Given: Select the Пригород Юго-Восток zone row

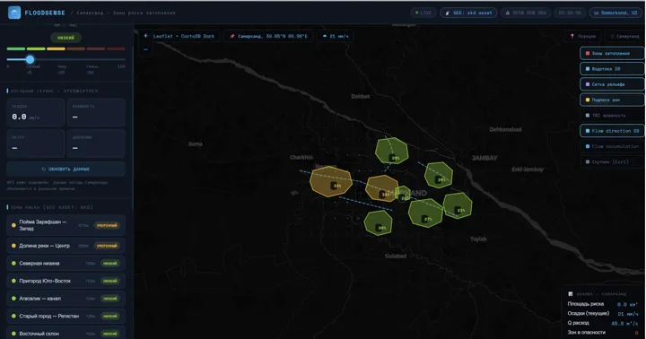Looking at the screenshot, I should 65,281.
